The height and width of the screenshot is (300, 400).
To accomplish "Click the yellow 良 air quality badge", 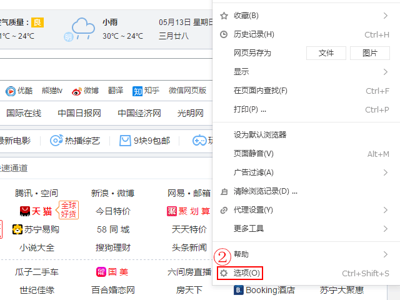I will point(37,22).
